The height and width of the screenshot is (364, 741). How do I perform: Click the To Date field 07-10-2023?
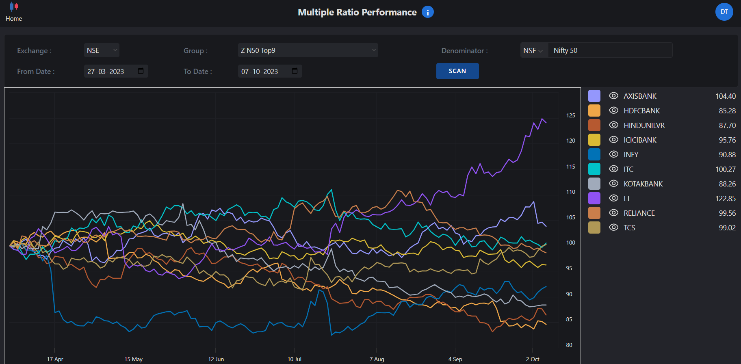click(x=270, y=71)
